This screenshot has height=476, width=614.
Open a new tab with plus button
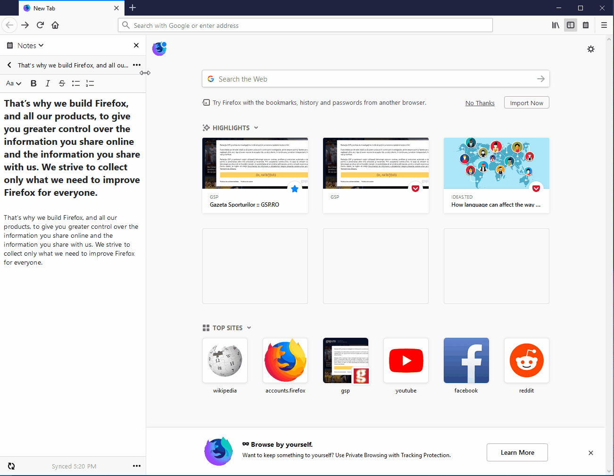click(x=133, y=8)
